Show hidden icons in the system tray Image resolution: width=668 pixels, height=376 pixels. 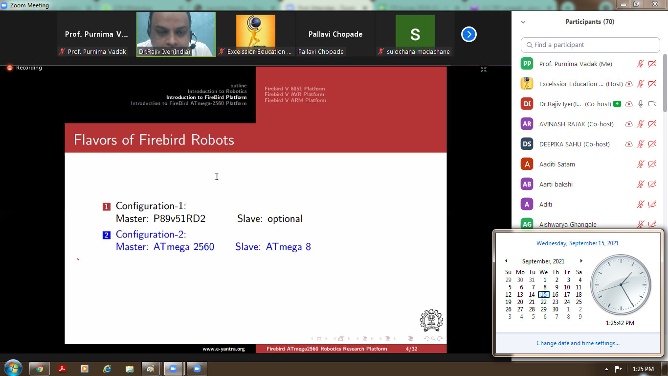click(606, 369)
